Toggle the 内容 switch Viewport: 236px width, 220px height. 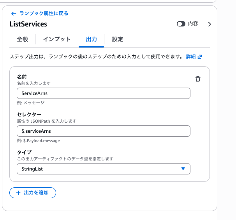click(x=181, y=24)
